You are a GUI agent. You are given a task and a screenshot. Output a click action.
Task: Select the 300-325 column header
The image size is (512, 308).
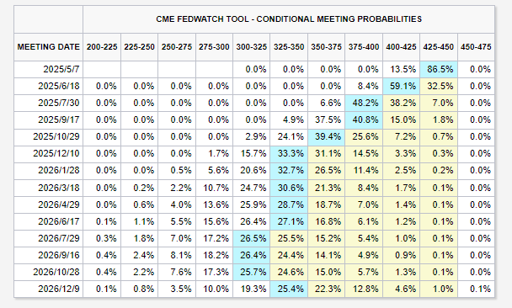[252, 47]
